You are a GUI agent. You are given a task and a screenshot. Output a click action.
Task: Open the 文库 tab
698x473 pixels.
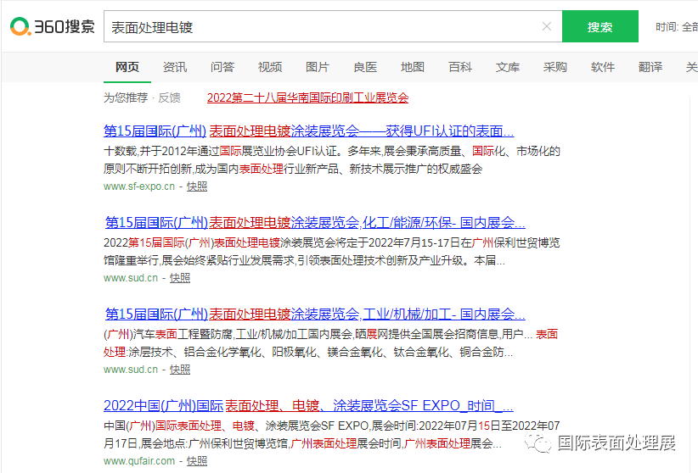pyautogui.click(x=508, y=67)
